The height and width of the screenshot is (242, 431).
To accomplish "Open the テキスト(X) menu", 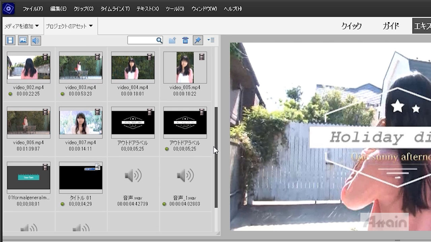I will 147,9.
